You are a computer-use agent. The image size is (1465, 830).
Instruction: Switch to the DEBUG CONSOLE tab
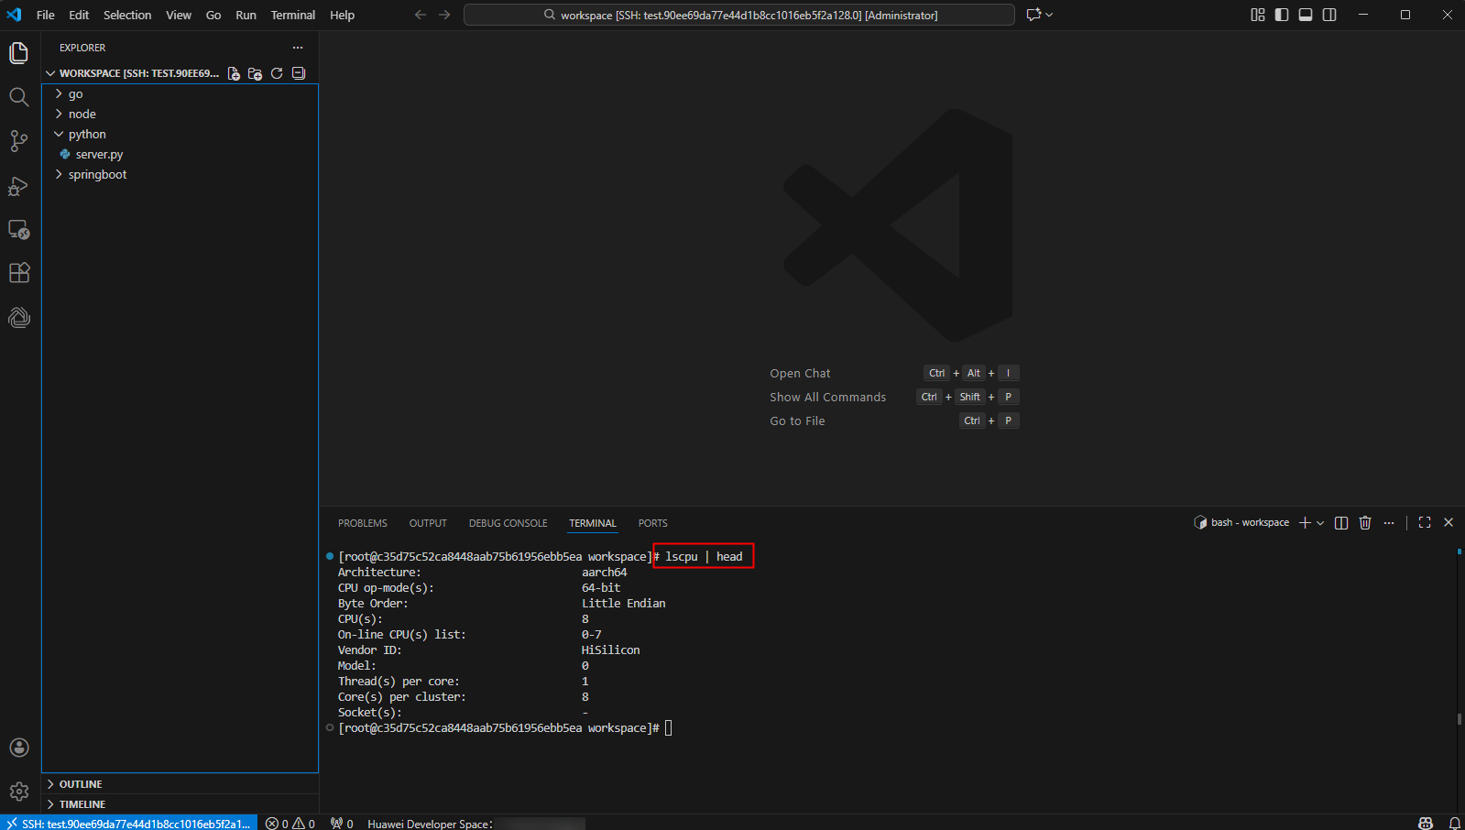pos(508,523)
